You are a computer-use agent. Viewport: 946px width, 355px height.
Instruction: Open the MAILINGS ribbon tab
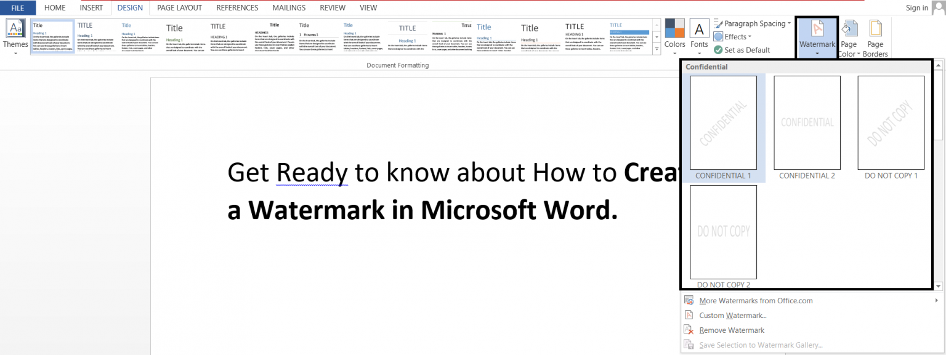click(289, 7)
